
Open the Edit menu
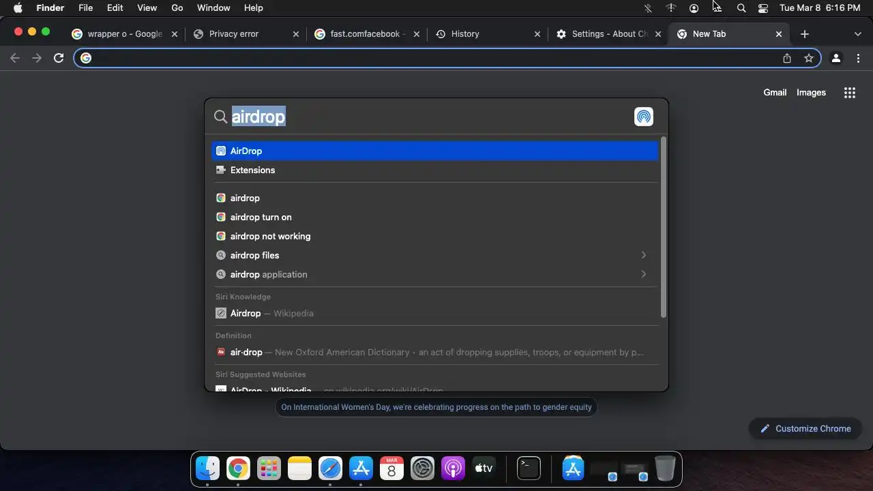pyautogui.click(x=115, y=8)
